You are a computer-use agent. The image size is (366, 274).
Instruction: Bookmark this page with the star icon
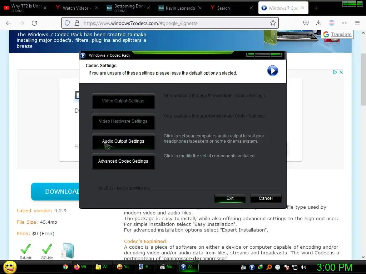tap(273, 23)
